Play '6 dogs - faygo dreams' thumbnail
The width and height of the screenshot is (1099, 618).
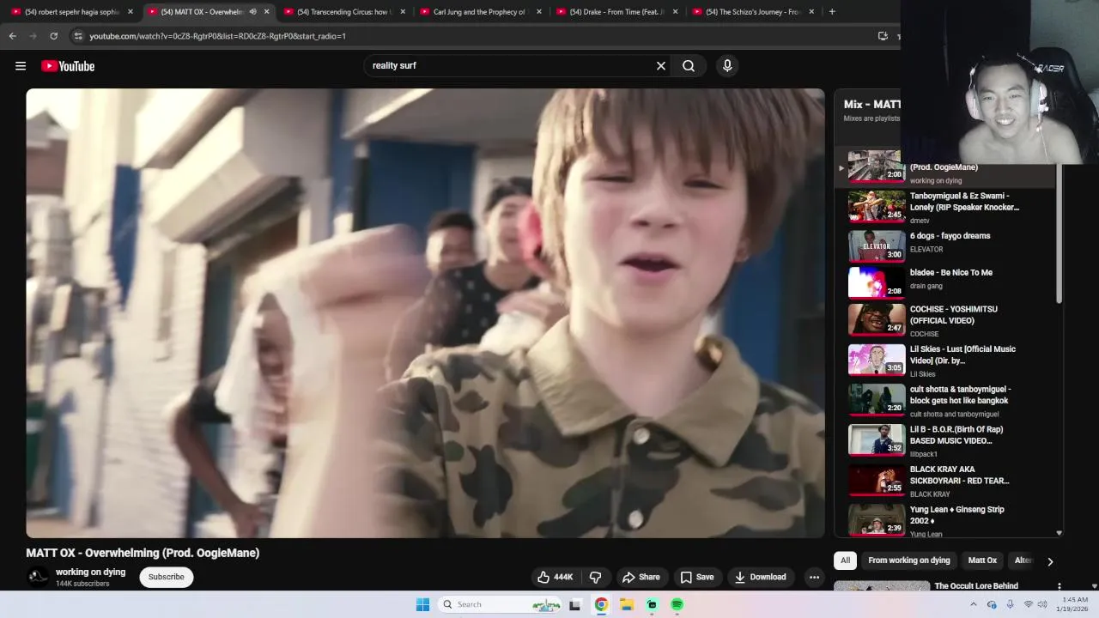click(877, 245)
